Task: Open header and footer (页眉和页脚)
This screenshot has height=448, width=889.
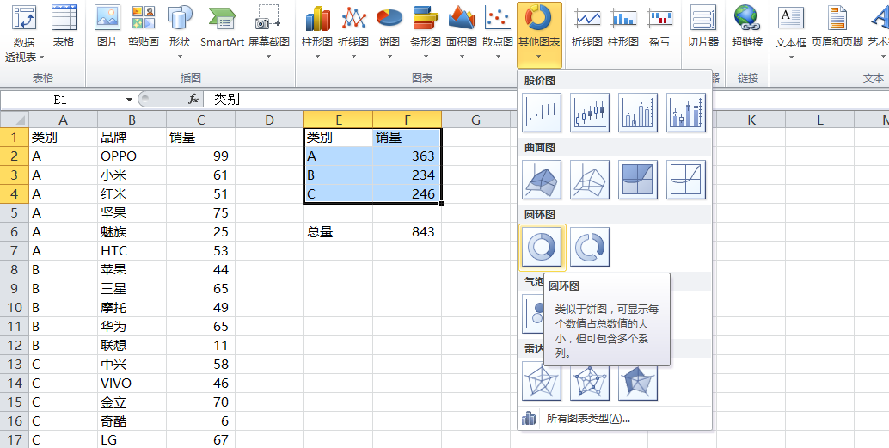Action: click(837, 28)
